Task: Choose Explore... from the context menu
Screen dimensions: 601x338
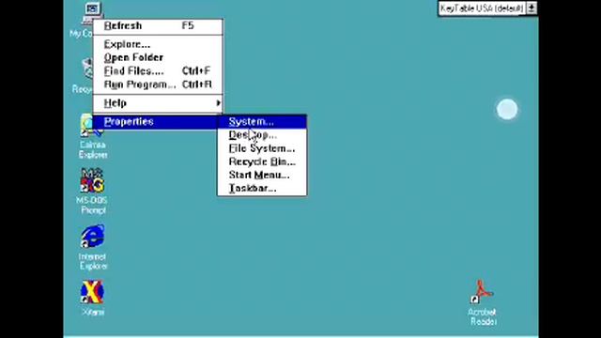Action: 158,44
